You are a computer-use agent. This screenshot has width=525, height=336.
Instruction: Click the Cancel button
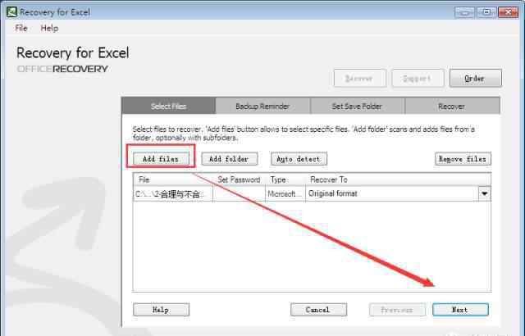(318, 310)
